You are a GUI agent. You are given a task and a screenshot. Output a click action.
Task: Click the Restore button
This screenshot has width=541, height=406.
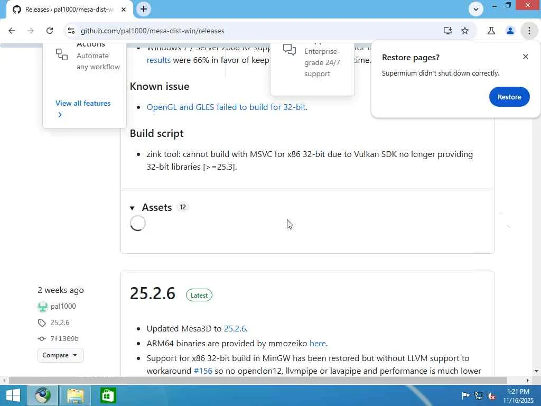coord(509,97)
